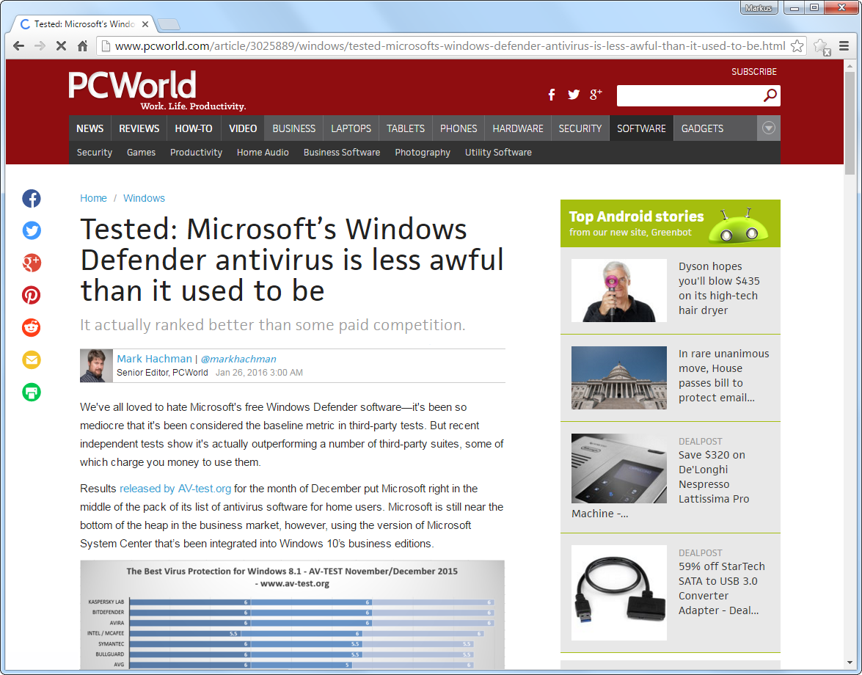Open the 'released by AV-test.org' link

pos(175,489)
